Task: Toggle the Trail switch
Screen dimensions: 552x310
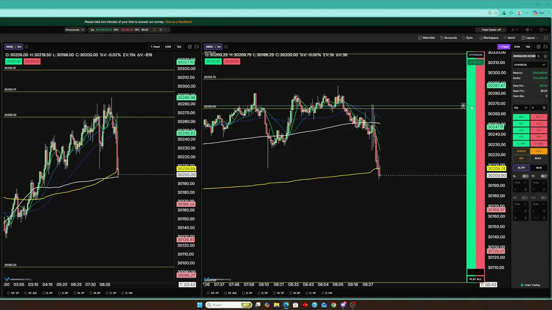Action: [x=544, y=198]
